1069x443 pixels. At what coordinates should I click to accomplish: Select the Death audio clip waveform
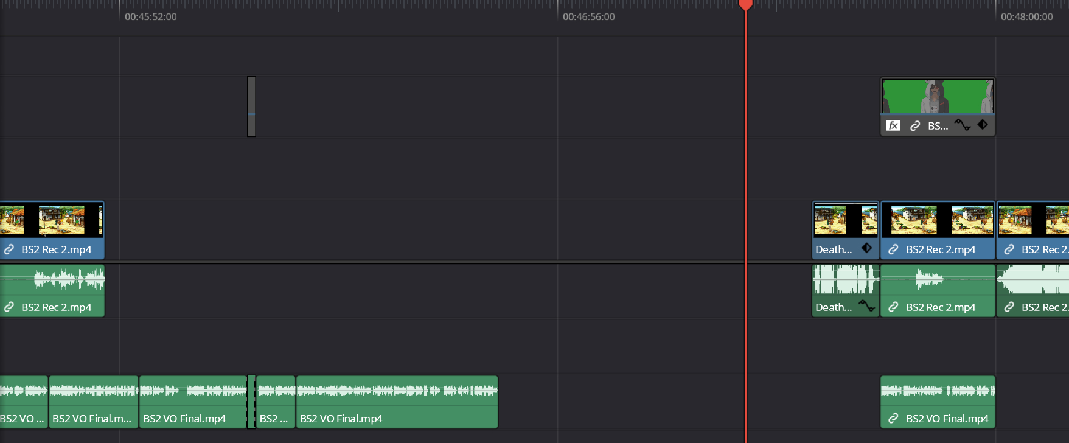pyautogui.click(x=845, y=280)
